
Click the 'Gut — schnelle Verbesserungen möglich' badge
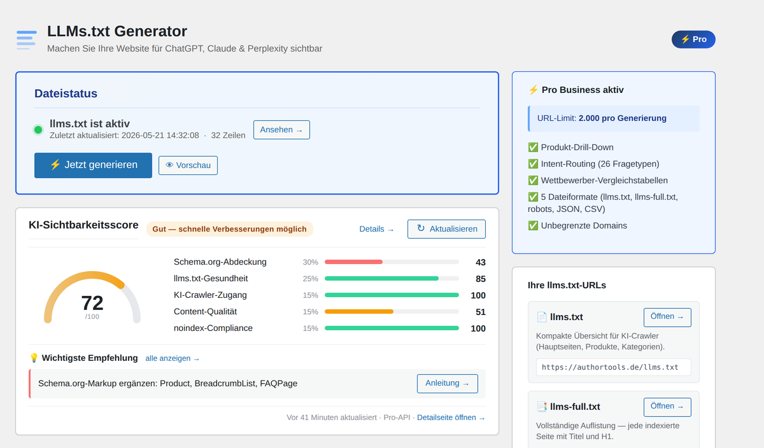[x=230, y=229]
